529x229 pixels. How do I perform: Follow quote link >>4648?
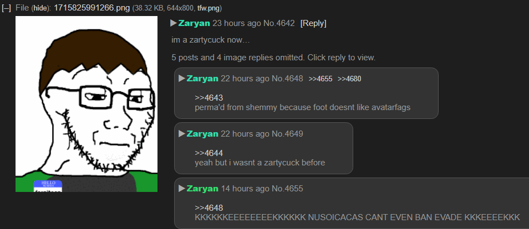tap(209, 208)
